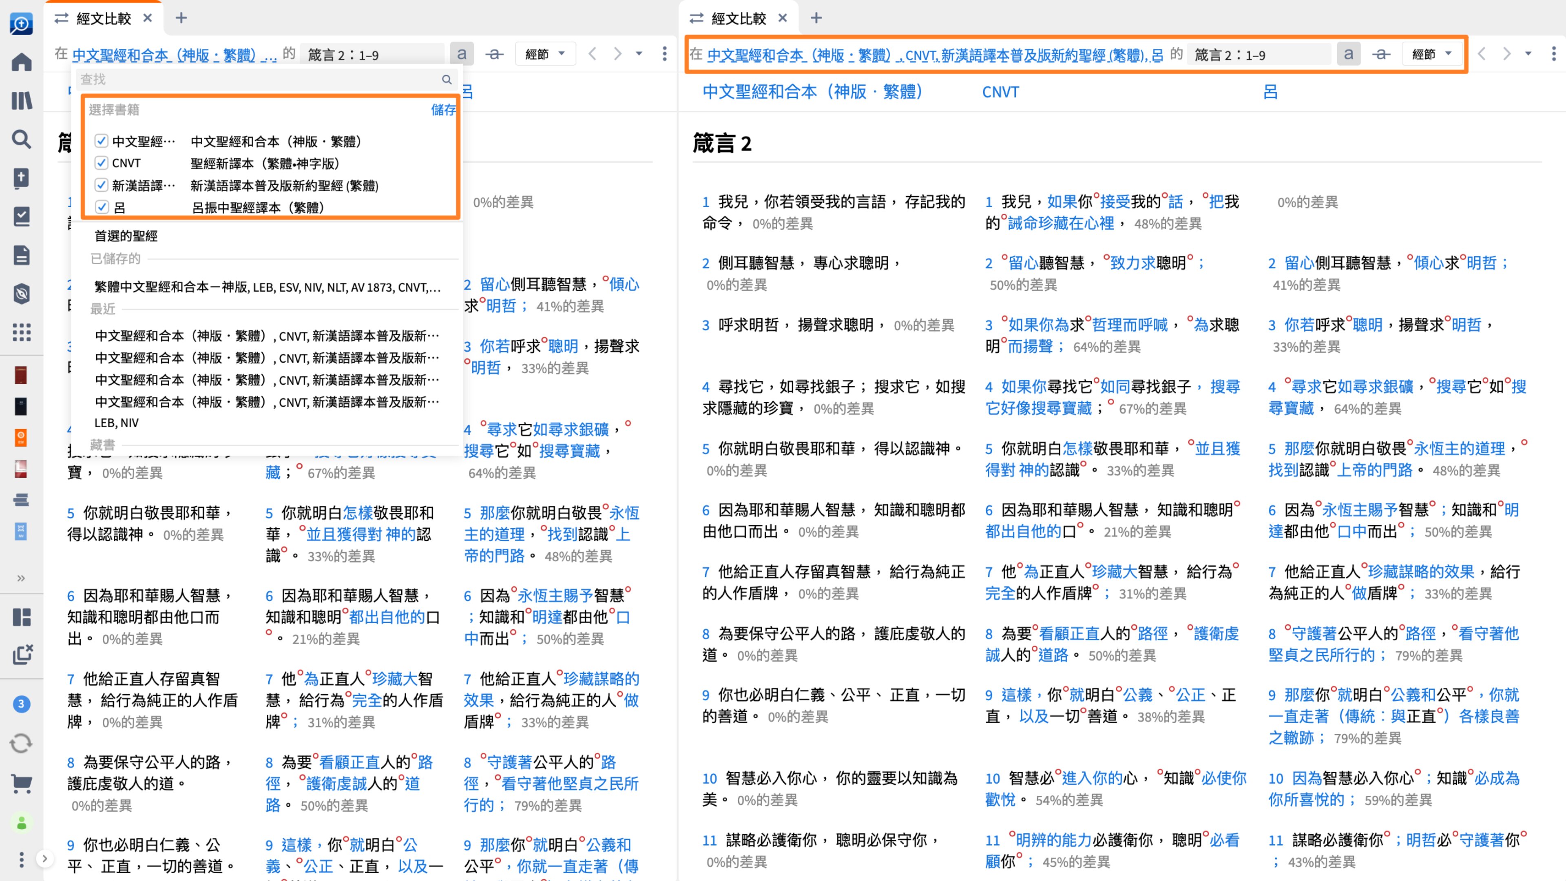
Task: Uncheck 新漢語譯本普及版新約聖經 checkbox
Action: click(102, 185)
